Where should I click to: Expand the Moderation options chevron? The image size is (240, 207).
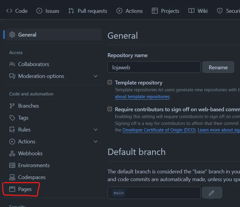(x=96, y=76)
